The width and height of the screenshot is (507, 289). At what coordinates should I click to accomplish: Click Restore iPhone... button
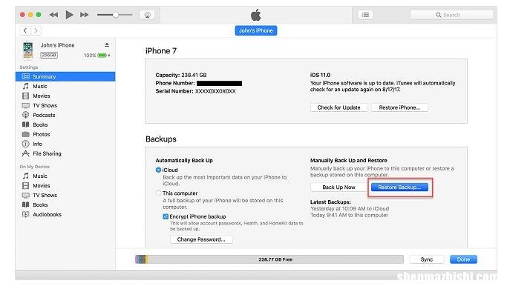[x=399, y=107]
